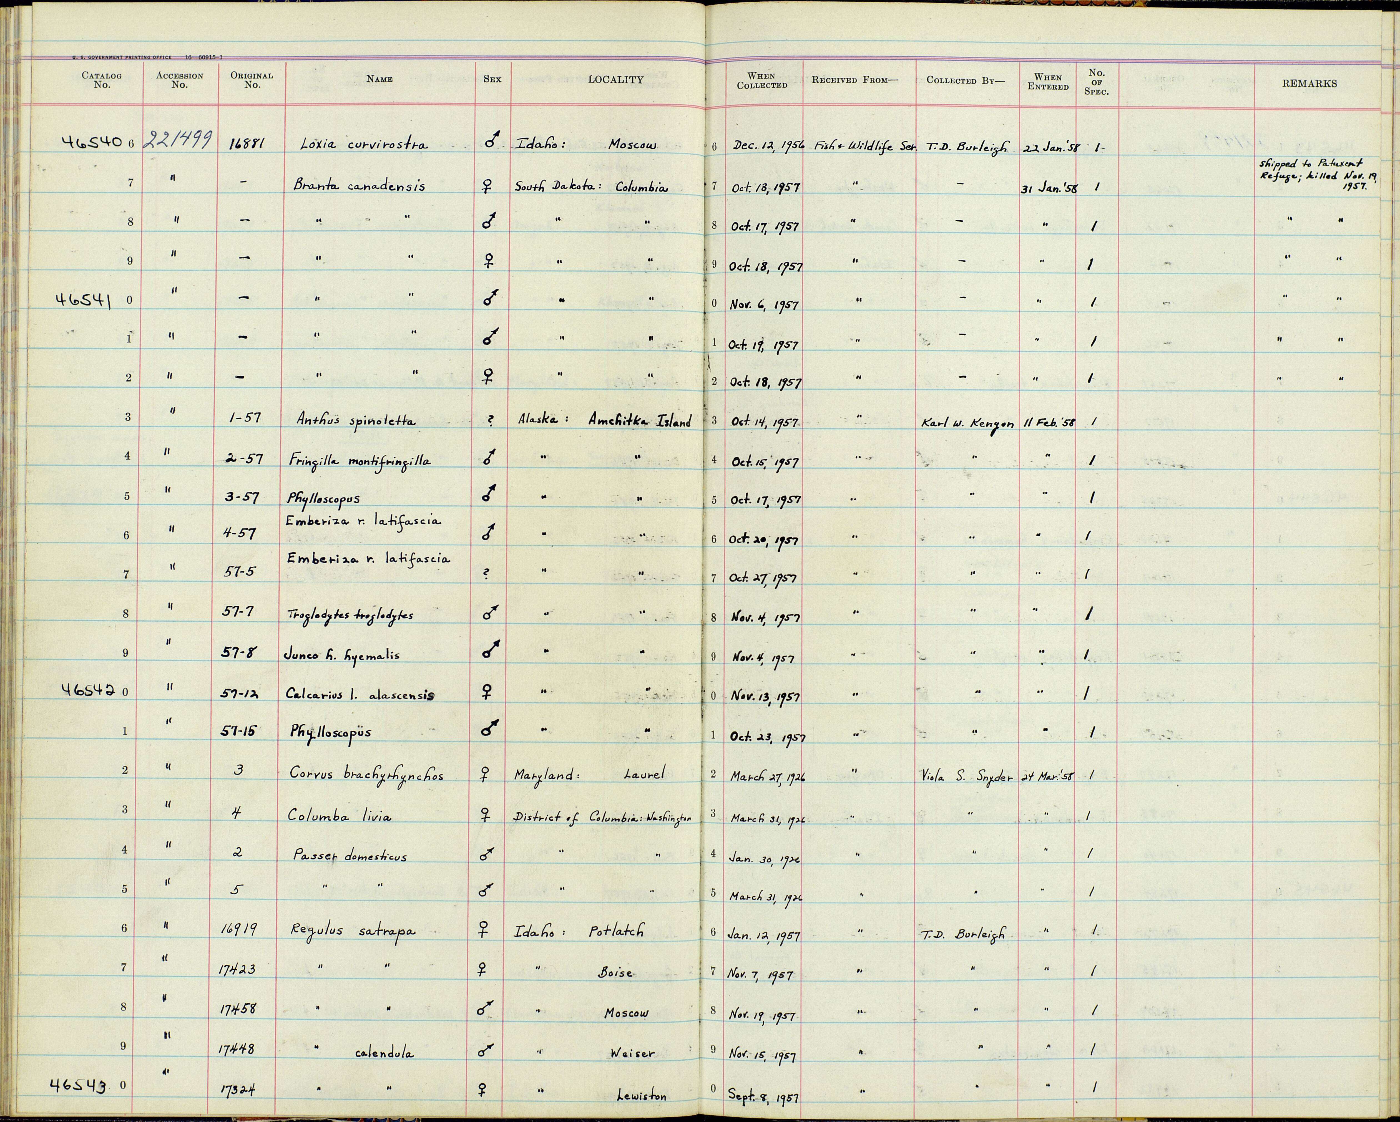This screenshot has width=1400, height=1122.
Task: Select 'Calcarius l. alascensis' name
Action: [x=360, y=695]
